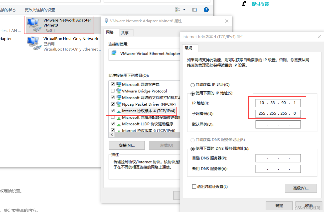Viewport: 324px width, 212px height.
Task: Uncheck Microsoft LLDP 协议驱动程序 checkbox
Action: click(x=113, y=124)
